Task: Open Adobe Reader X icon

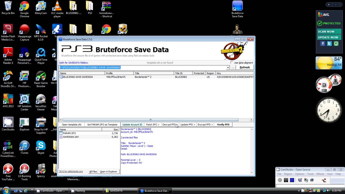Action: point(8,56)
